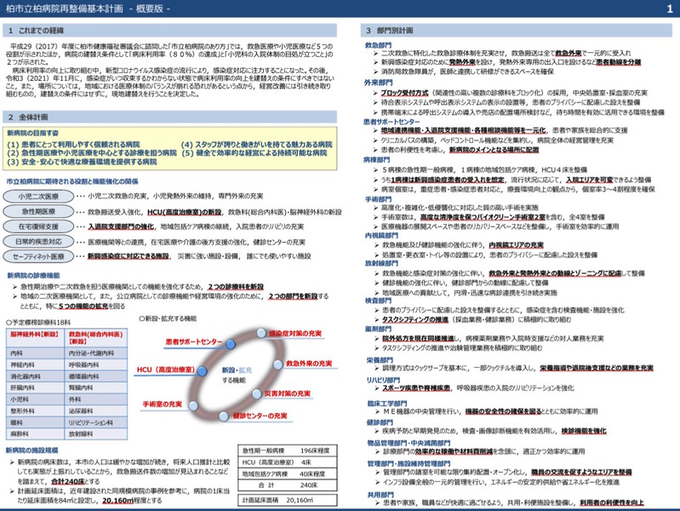Click the circle node beside 感染症対策の充実
Viewport: 680px width, 511px height.
click(260, 333)
